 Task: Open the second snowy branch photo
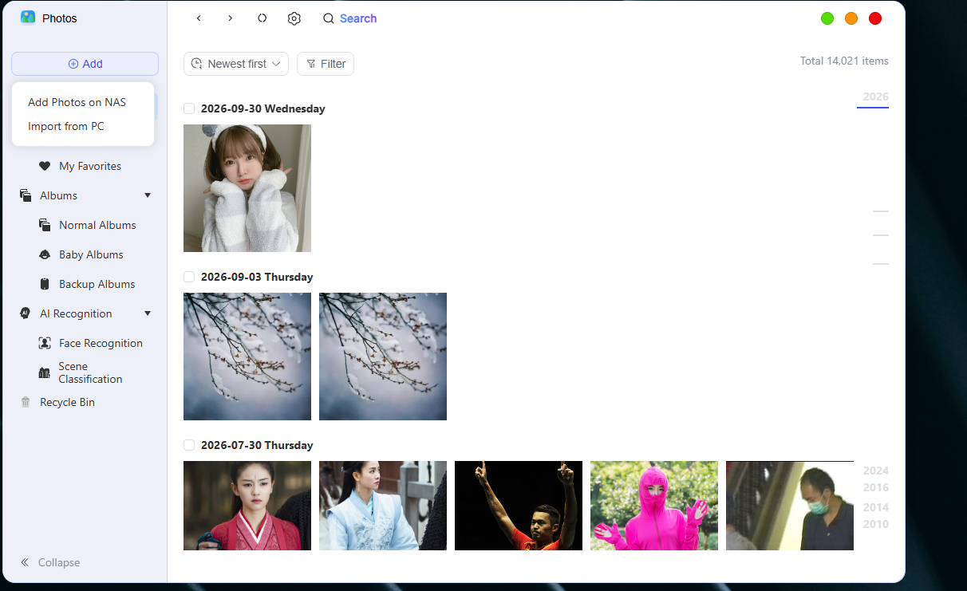point(383,357)
